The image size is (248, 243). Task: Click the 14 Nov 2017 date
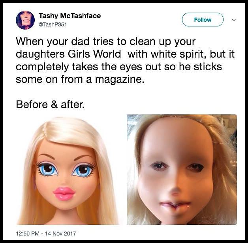coord(60,234)
